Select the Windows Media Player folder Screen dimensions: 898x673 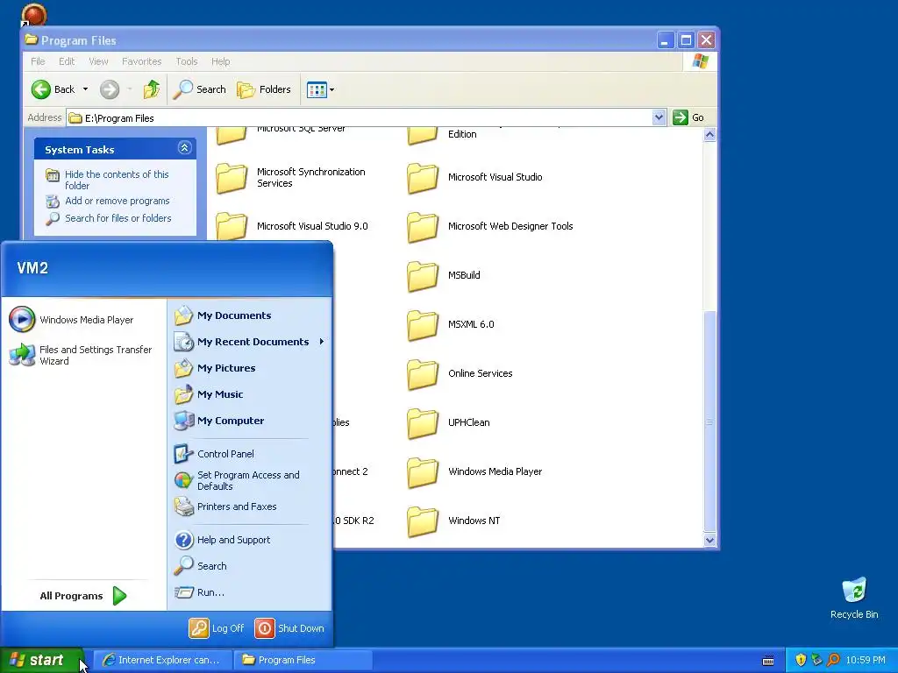click(474, 471)
